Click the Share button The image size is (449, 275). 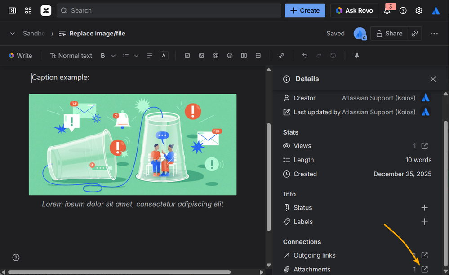(x=389, y=34)
